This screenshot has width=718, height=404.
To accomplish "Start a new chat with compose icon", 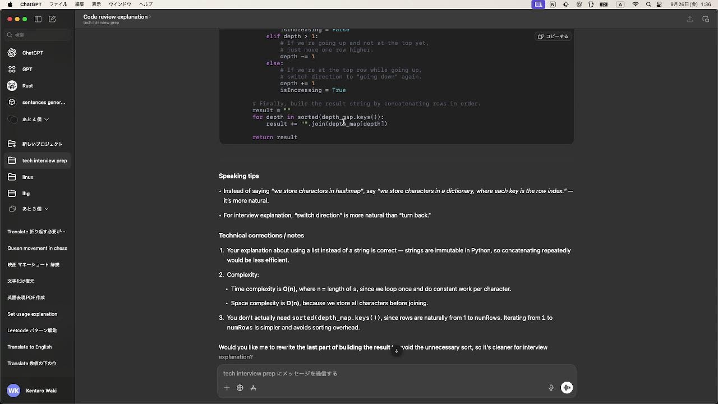I will 52,19.
